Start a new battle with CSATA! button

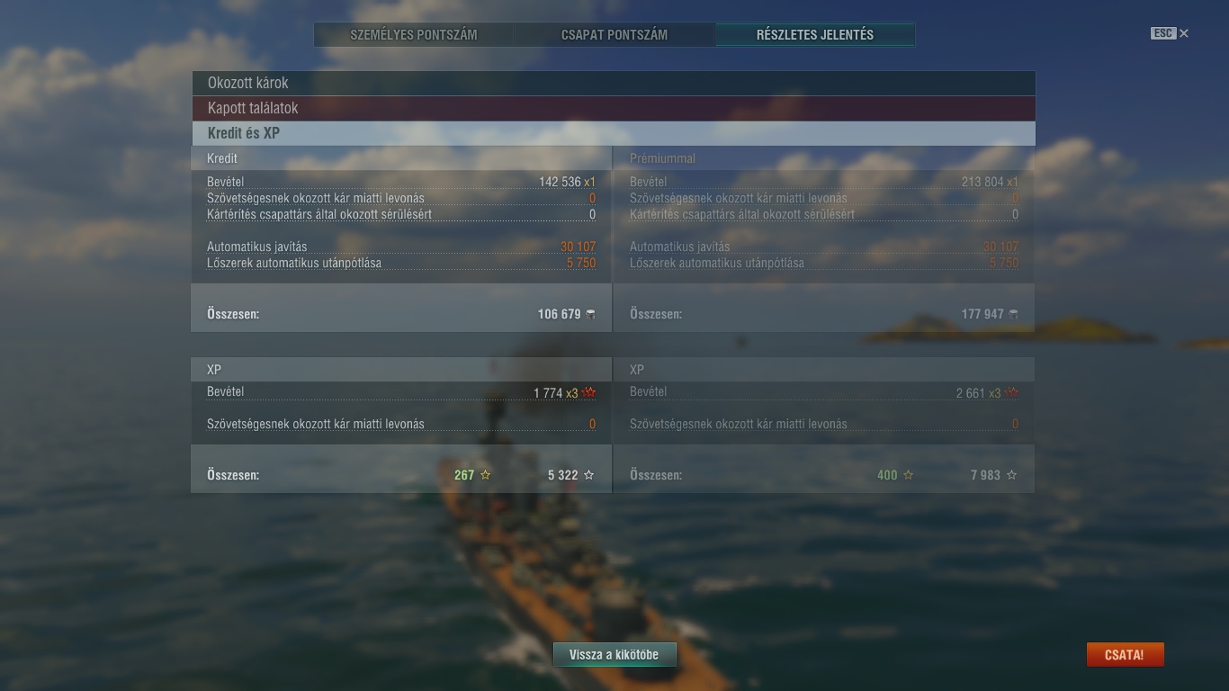coord(1125,655)
